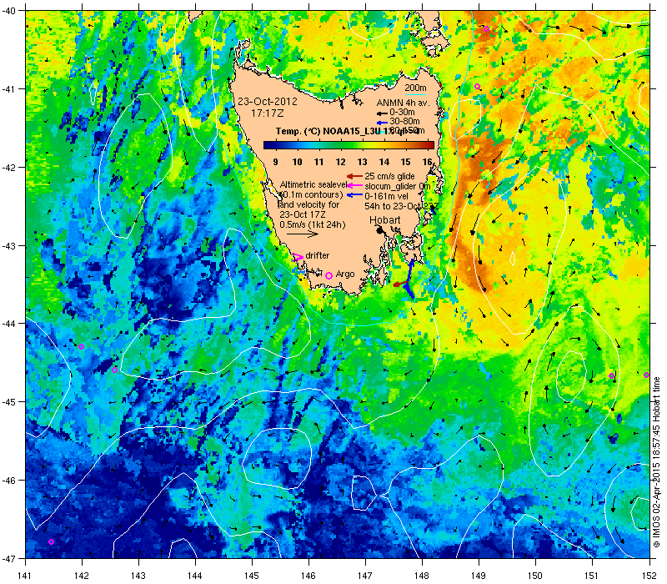Click the color bar tick label 9
This screenshot has width=667, height=584.
click(x=276, y=162)
